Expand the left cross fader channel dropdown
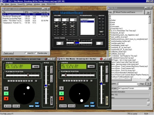 (62, 43)
